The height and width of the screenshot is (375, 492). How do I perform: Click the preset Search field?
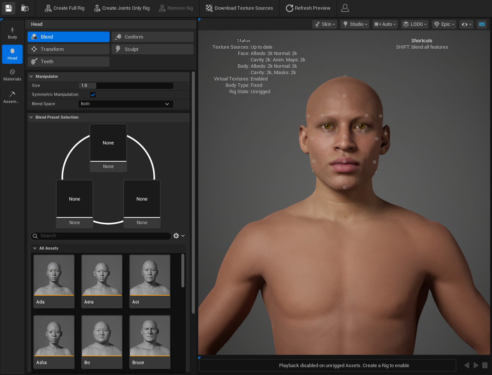pos(101,236)
